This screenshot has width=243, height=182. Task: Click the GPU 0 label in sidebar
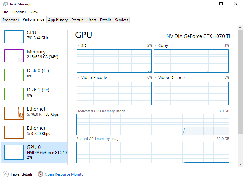pos(34,147)
